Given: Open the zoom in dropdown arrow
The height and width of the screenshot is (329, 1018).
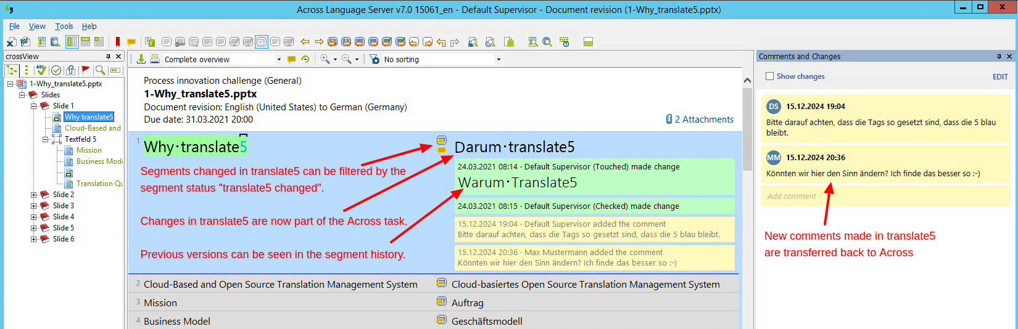Looking at the screenshot, I should [x=335, y=60].
